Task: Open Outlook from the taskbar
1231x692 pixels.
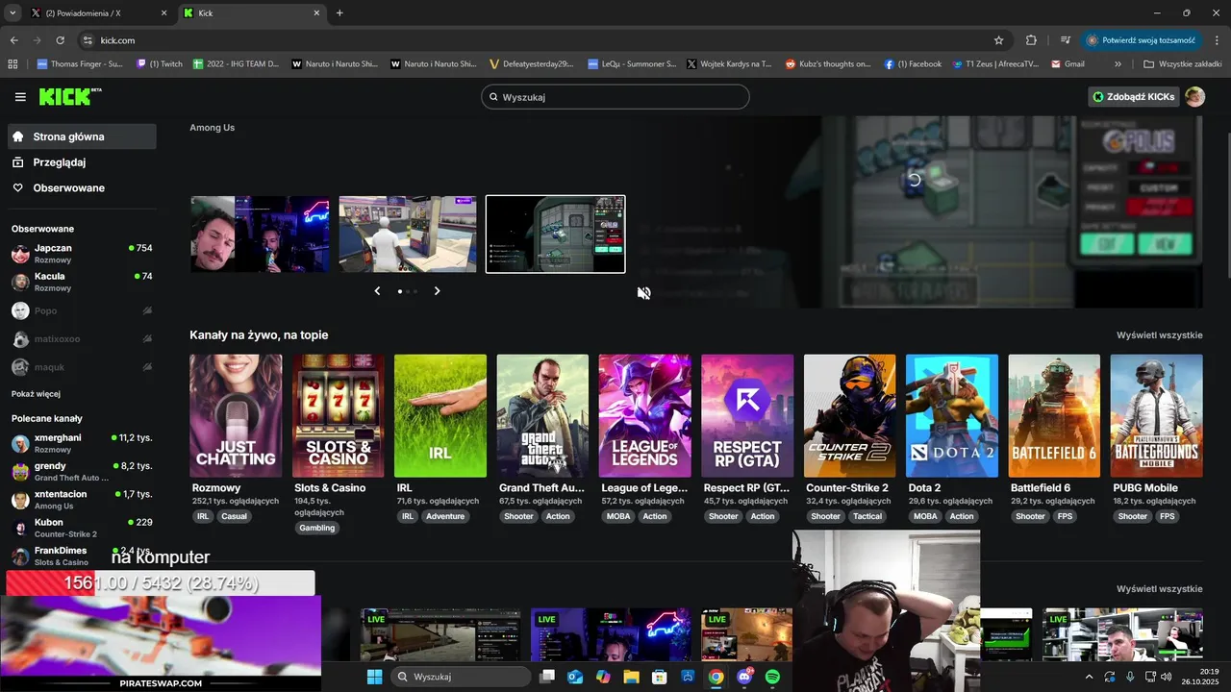Action: tap(575, 677)
